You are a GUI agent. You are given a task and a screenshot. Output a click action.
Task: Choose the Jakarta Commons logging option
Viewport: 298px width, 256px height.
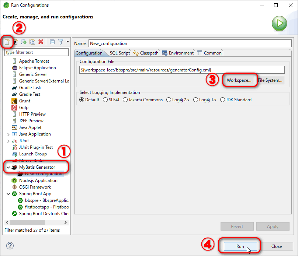click(125, 100)
